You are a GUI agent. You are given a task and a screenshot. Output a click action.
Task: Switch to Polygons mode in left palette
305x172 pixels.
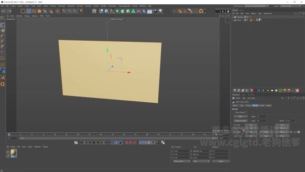click(2, 47)
